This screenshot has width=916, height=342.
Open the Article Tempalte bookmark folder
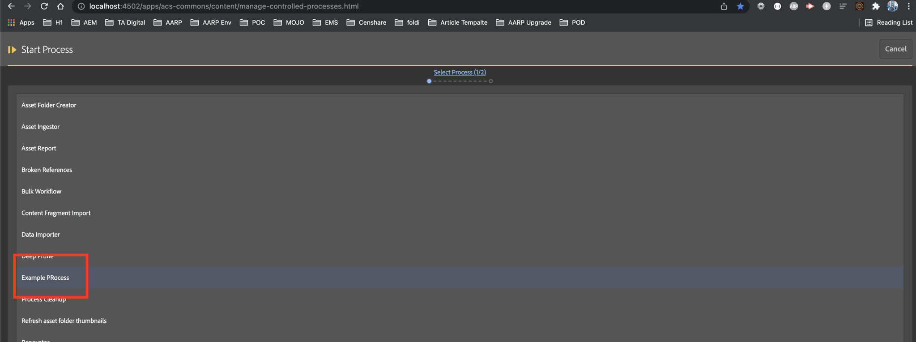[458, 22]
